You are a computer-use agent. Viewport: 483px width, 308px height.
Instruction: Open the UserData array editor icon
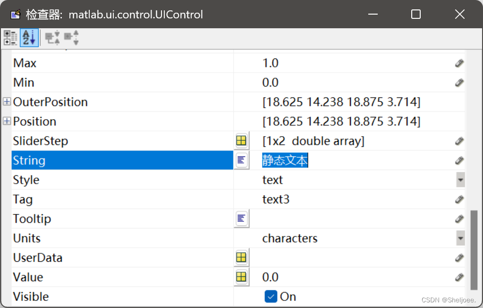coord(241,257)
